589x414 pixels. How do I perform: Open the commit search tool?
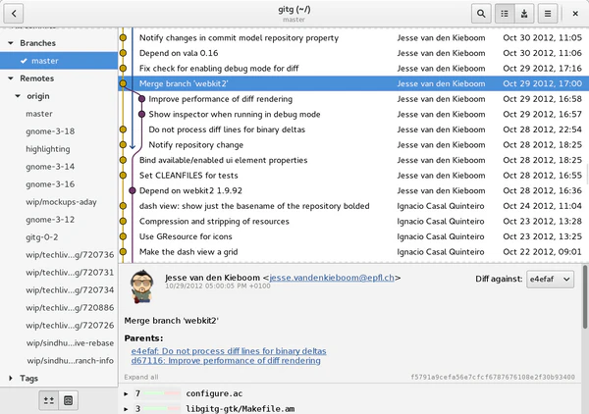click(481, 14)
